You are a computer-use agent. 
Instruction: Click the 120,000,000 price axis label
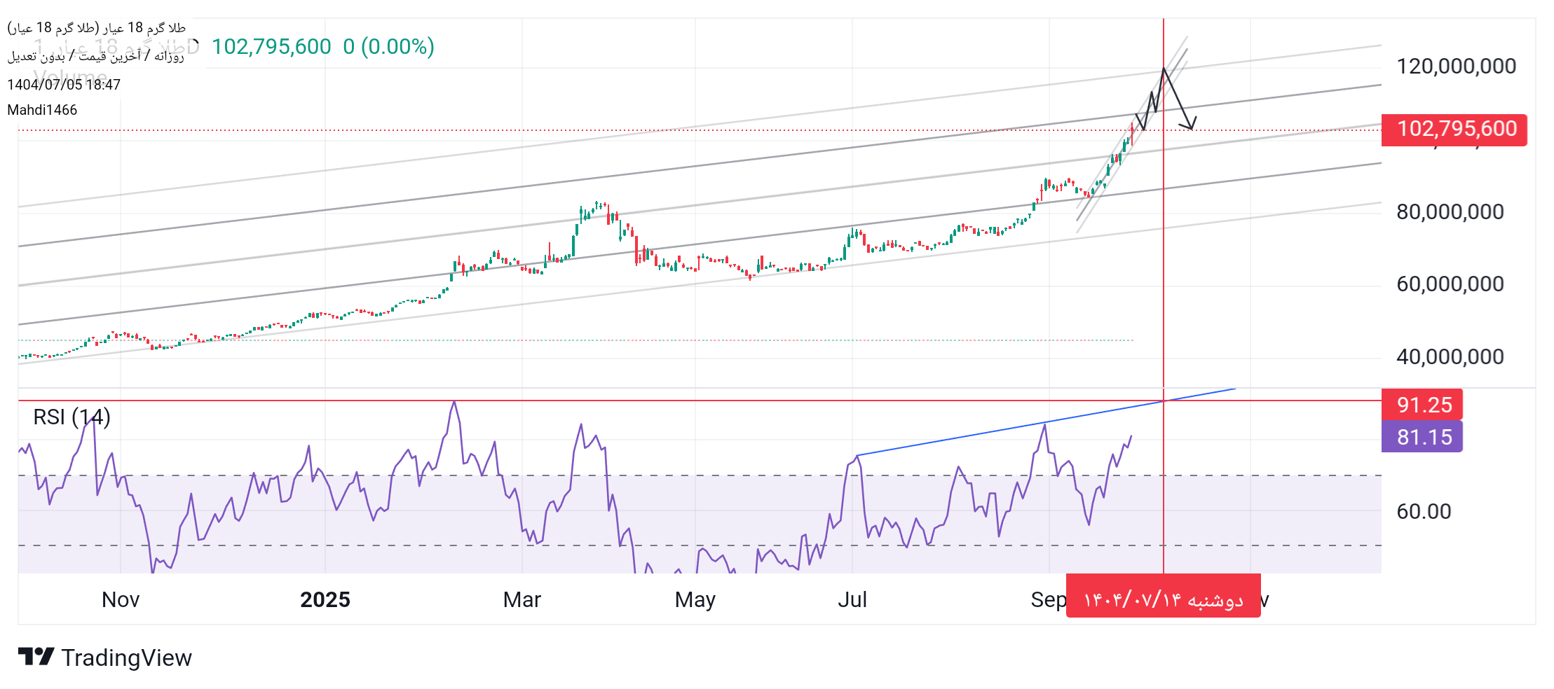(1456, 67)
